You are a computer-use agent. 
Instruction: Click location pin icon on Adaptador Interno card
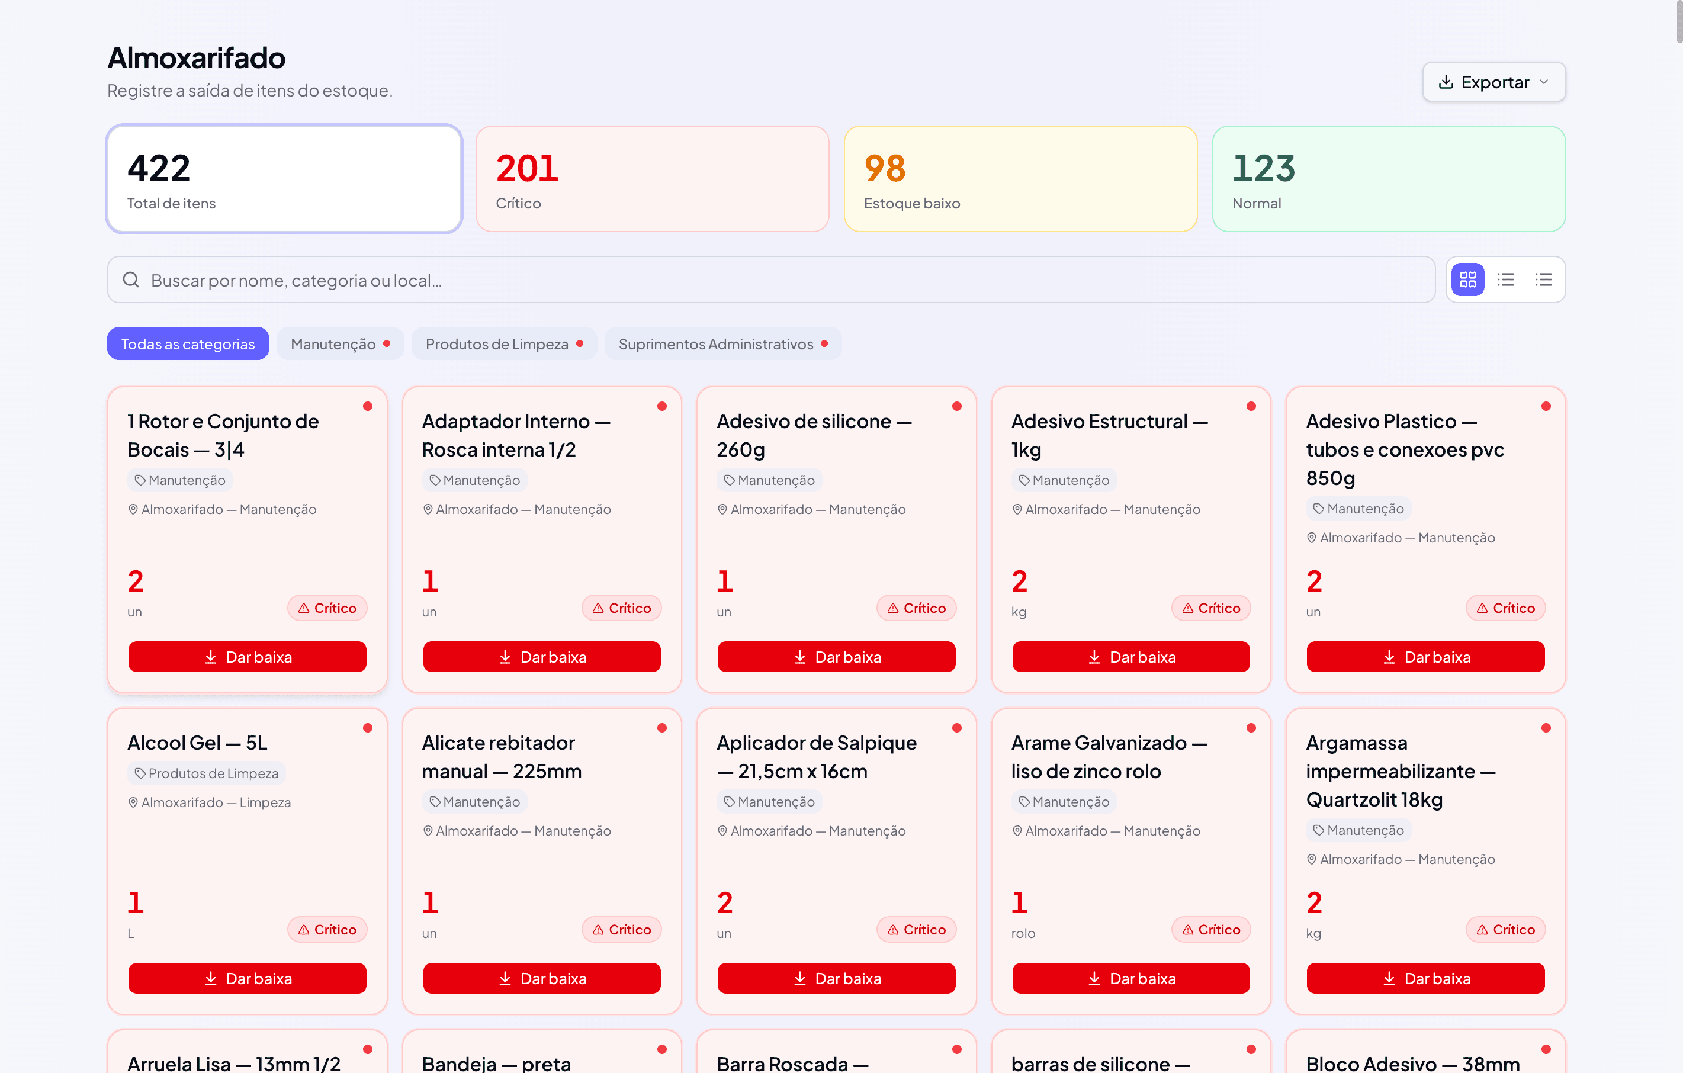[x=428, y=510]
